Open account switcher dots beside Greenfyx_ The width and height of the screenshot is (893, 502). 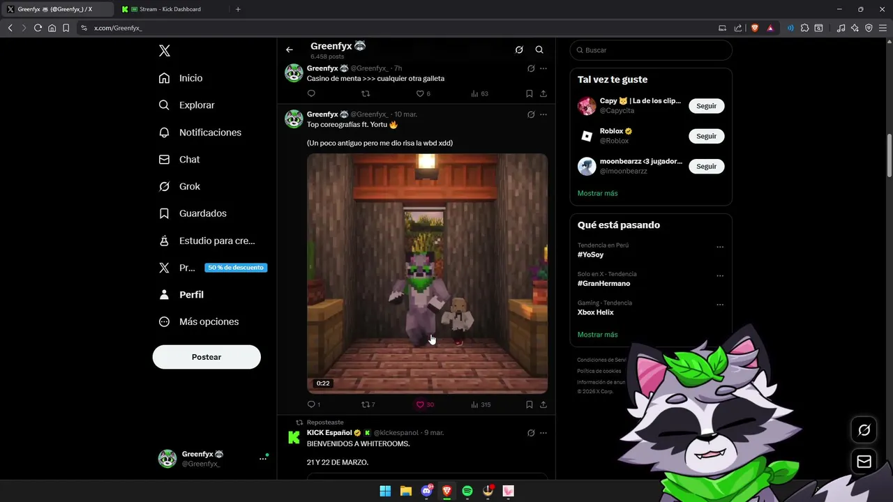pyautogui.click(x=263, y=459)
